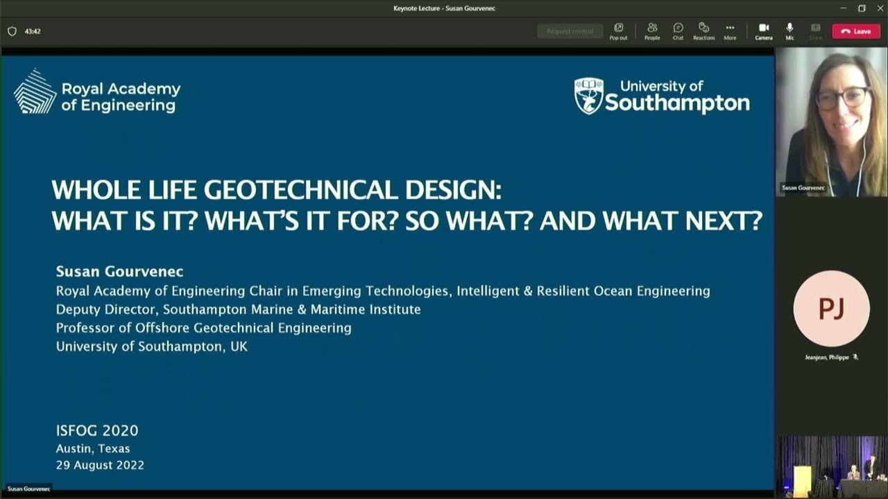Open the meeting Chat
Viewport: 888px width, 499px height.
pos(678,31)
